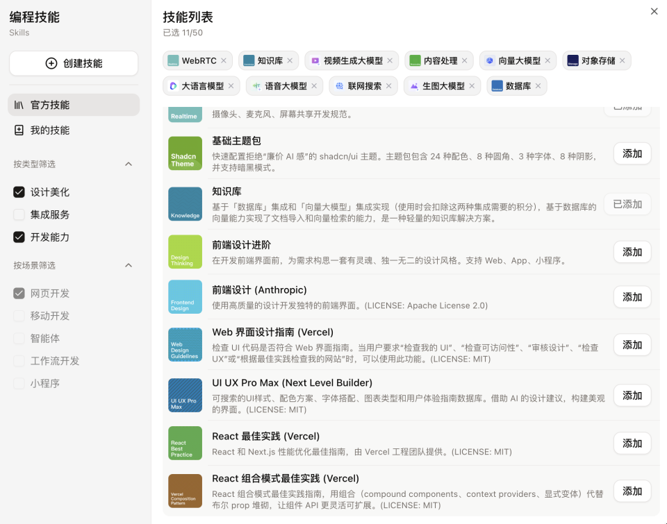Click the Web Design Guidelines icon
The height and width of the screenshot is (524, 667).
pos(185,345)
